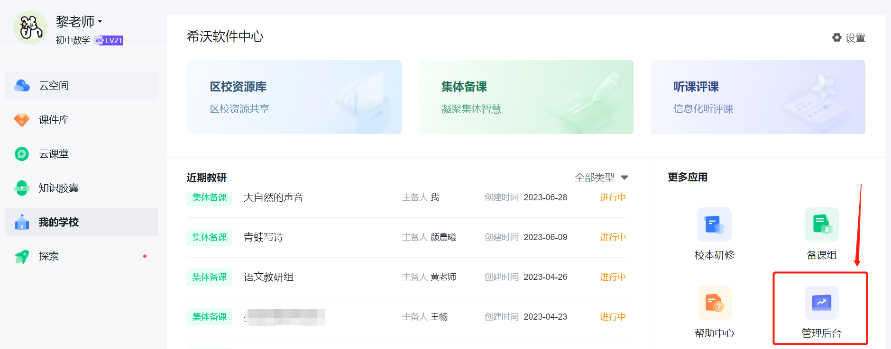Click the 备课组 app icon

coord(822,224)
